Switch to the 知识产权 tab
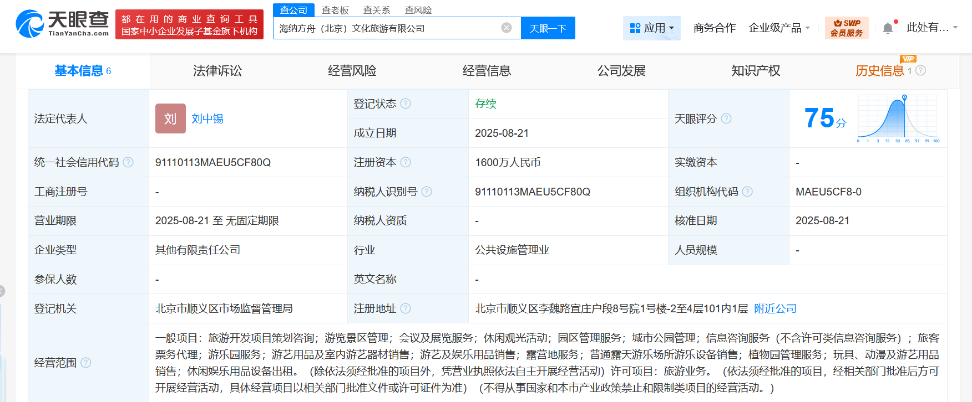Screen dimensions: 972x402 756,71
